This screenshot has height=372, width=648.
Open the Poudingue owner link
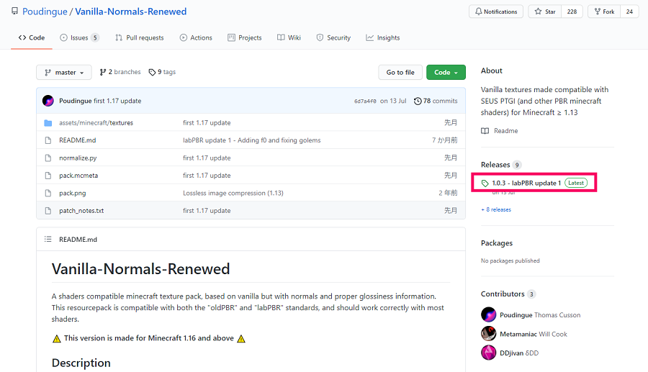pos(45,12)
